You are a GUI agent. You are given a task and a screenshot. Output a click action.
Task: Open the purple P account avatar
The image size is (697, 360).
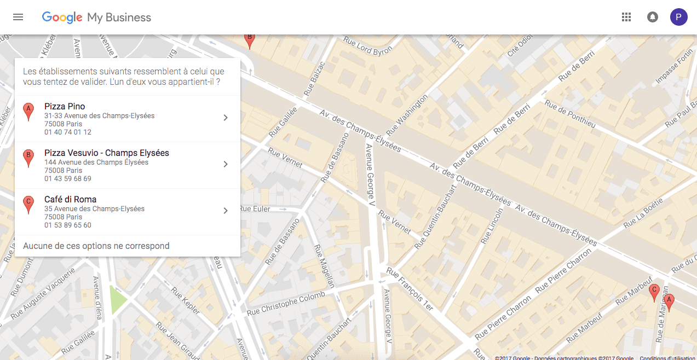click(x=678, y=17)
